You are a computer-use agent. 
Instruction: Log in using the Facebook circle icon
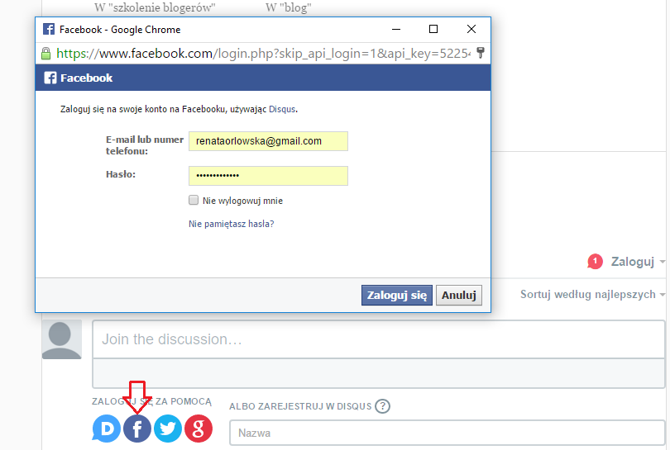[137, 429]
